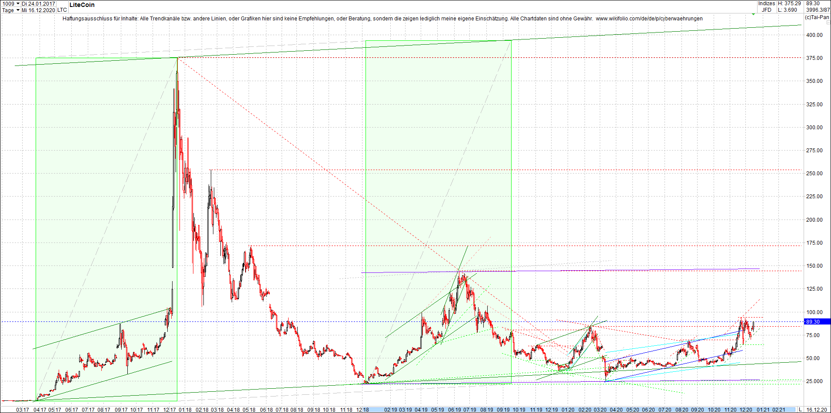Click the start date Di 24.01.2017

tap(38, 3)
